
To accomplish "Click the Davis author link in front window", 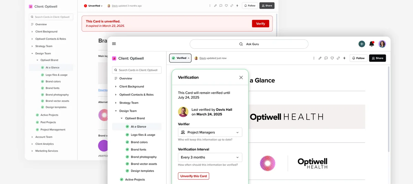I will [203, 58].
